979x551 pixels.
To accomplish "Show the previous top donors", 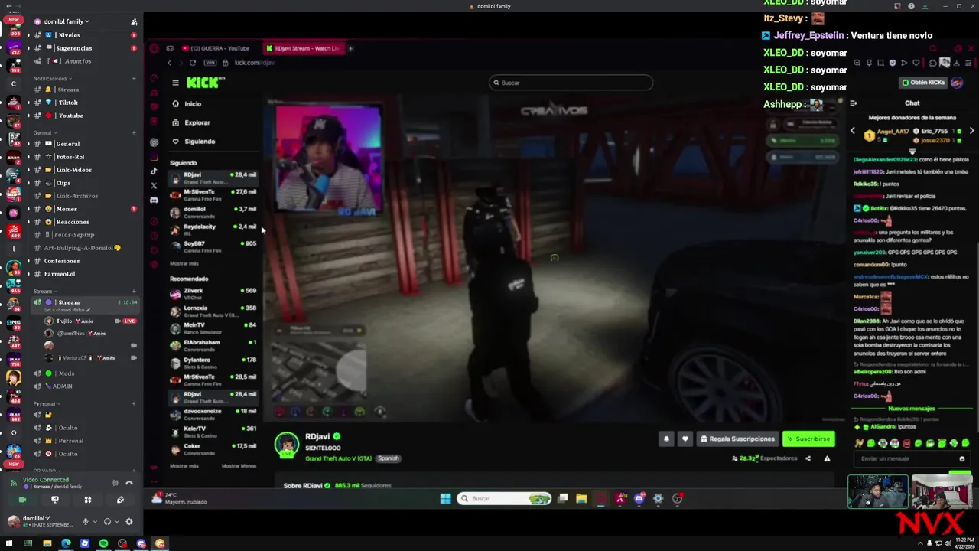I will click(853, 131).
